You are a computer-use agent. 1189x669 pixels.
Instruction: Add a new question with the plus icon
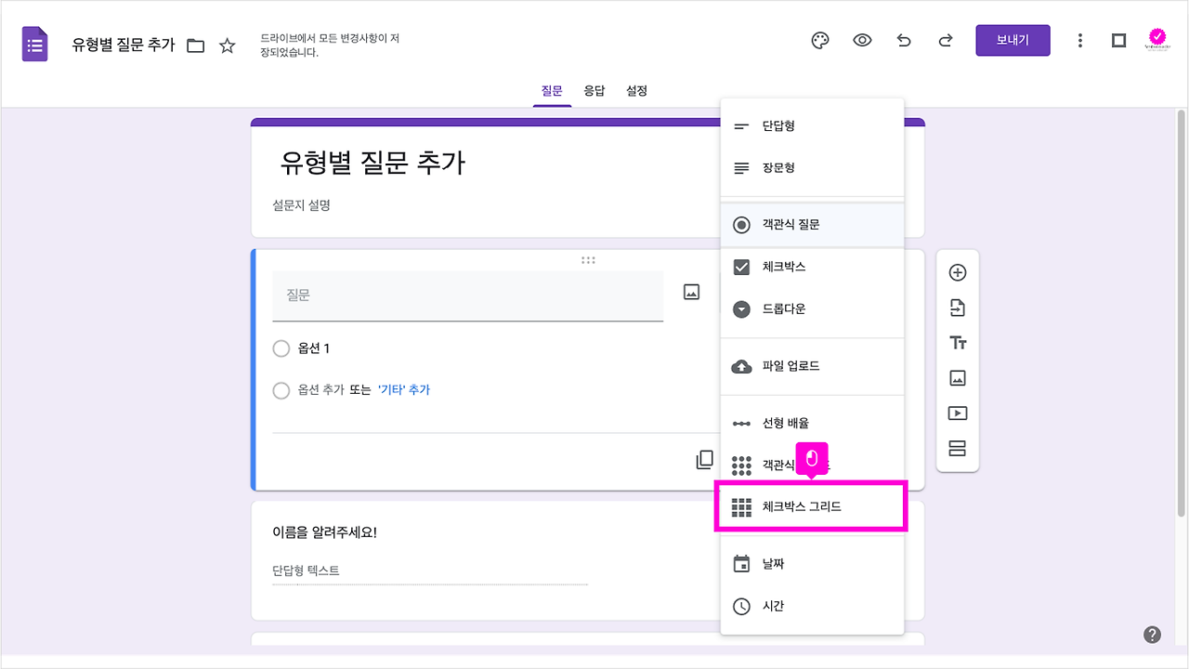point(957,272)
